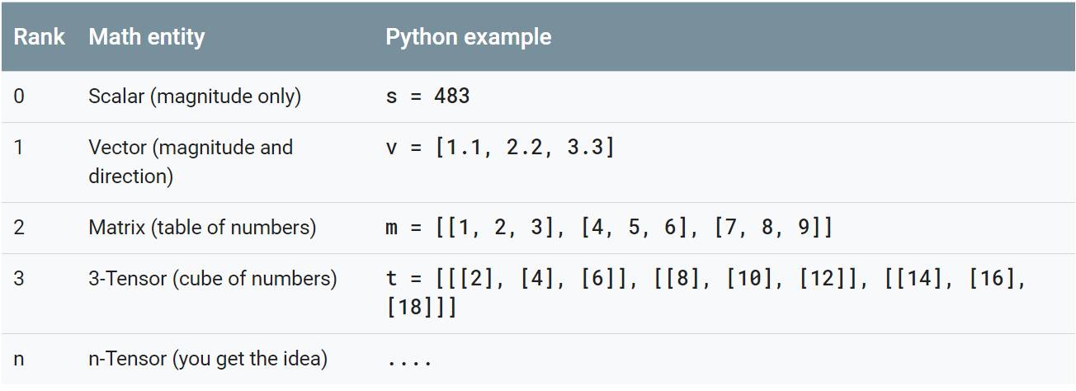Click the trailing [18]]] code line
The image size is (1076, 391).
point(421,309)
